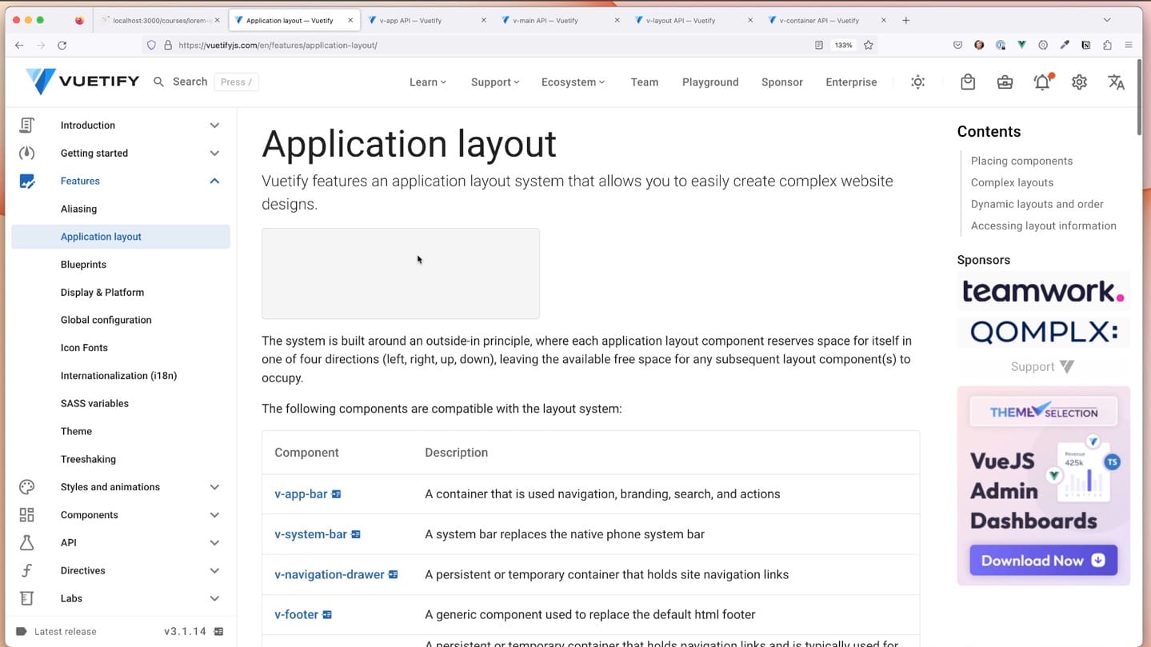Viewport: 1151px width, 647px height.
Task: Change language via the translate icon
Action: (1116, 82)
